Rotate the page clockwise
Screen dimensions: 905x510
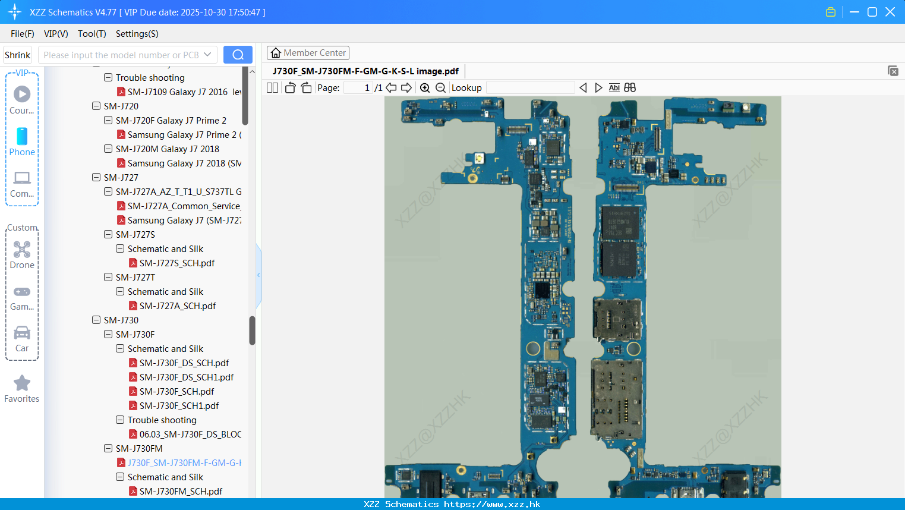pos(306,88)
